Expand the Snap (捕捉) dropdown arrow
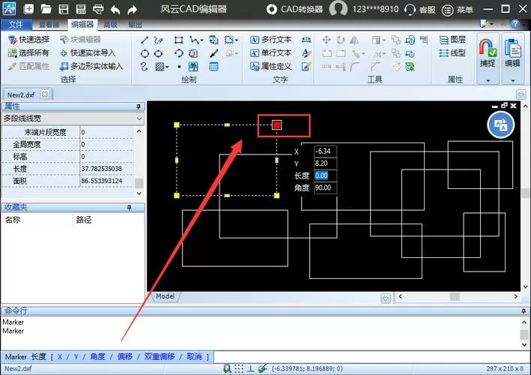Screen dimensions: 531x375 [488, 81]
